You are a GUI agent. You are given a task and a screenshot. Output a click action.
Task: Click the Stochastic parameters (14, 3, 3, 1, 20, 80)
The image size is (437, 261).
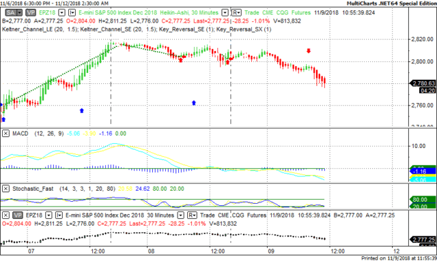click(x=87, y=189)
